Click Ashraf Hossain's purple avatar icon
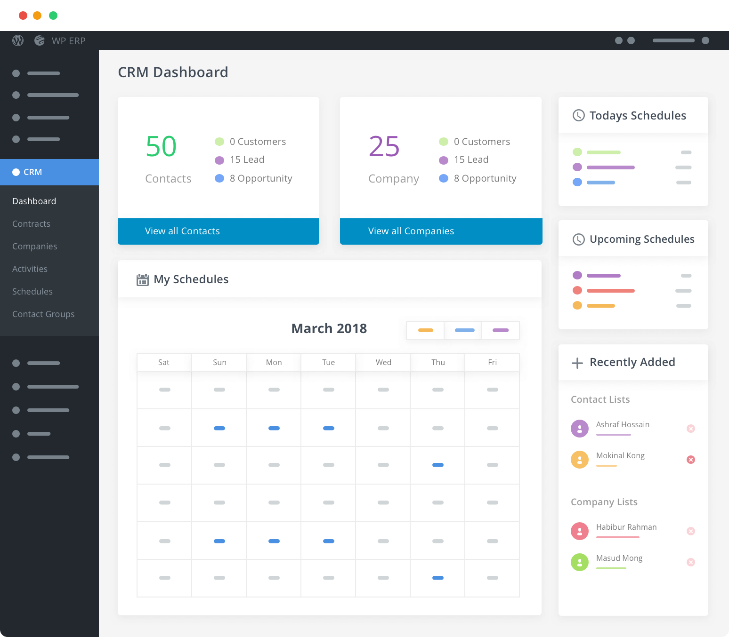729x637 pixels. coord(580,429)
